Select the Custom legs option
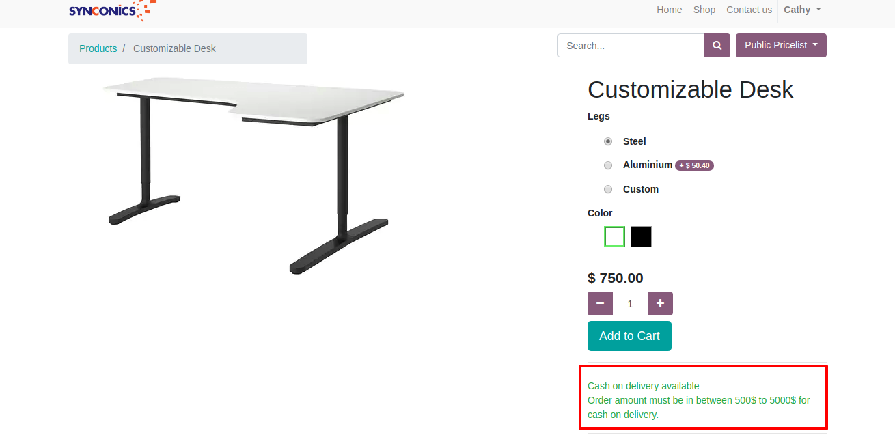Viewport: 895px width, 435px height. (608, 189)
